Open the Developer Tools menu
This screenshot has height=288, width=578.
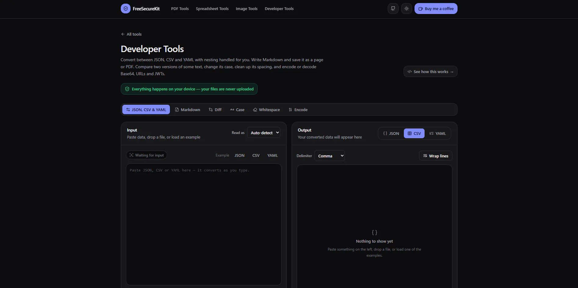(279, 9)
